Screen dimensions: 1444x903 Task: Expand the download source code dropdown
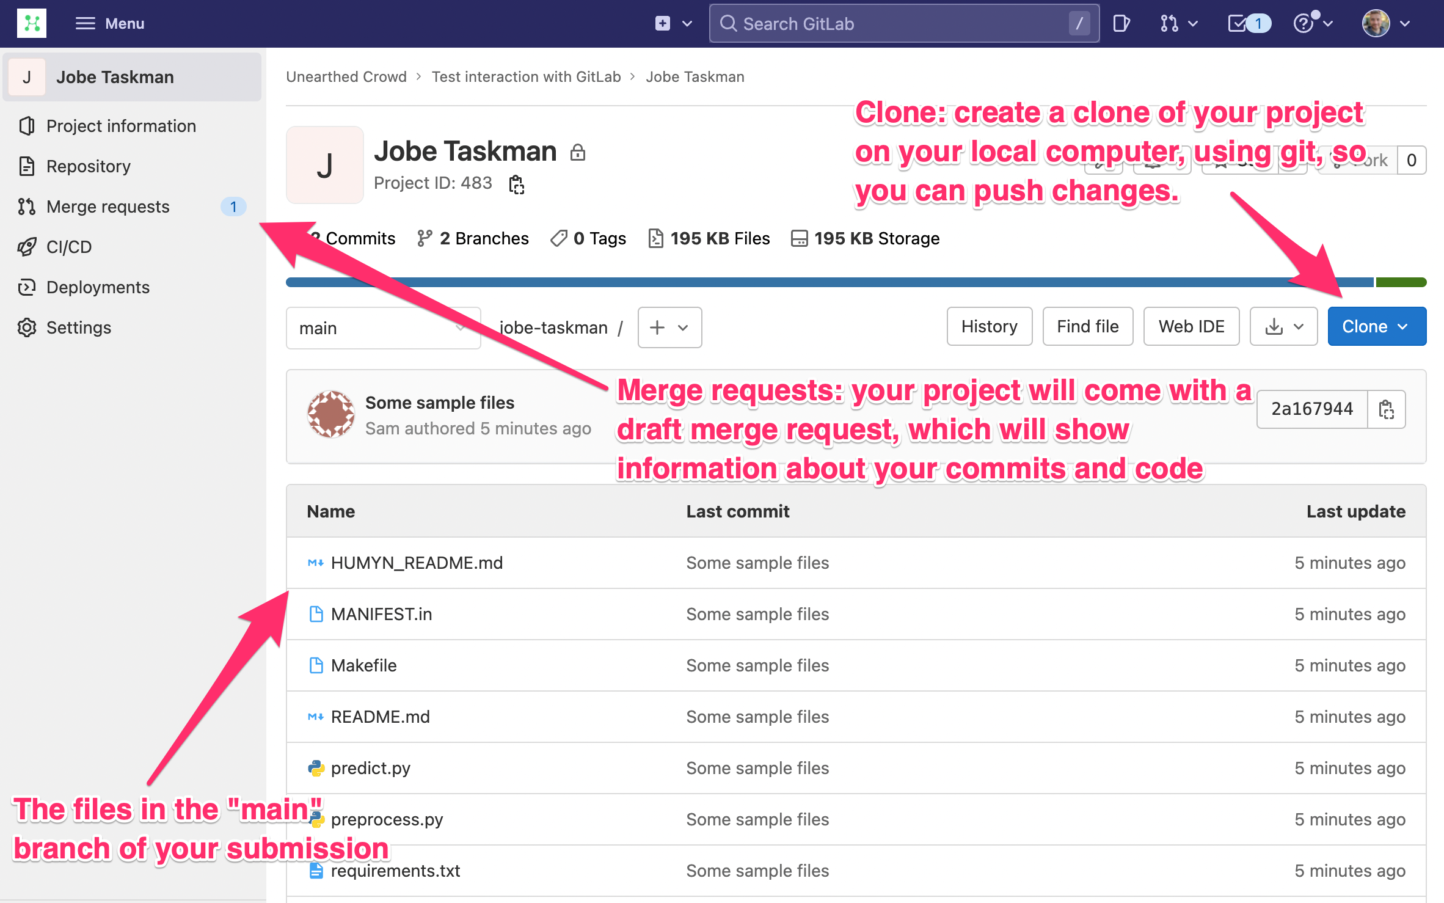tap(1283, 326)
